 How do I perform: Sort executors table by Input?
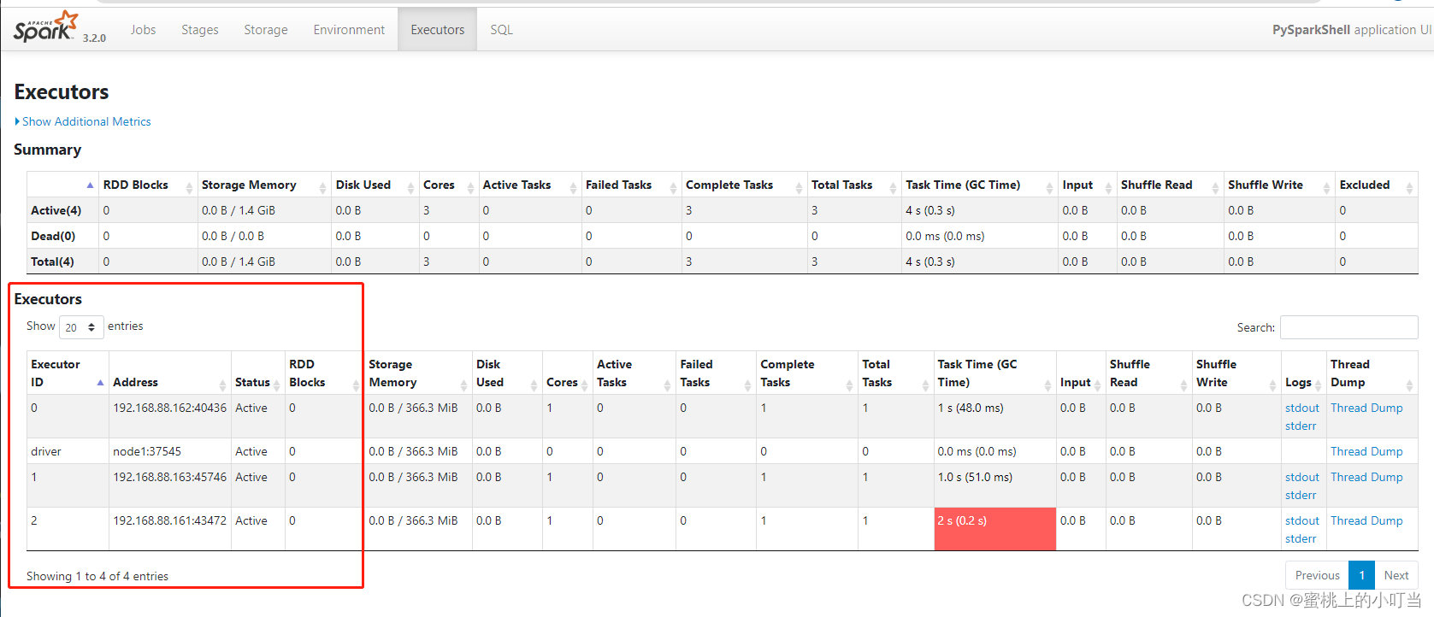[1081, 373]
